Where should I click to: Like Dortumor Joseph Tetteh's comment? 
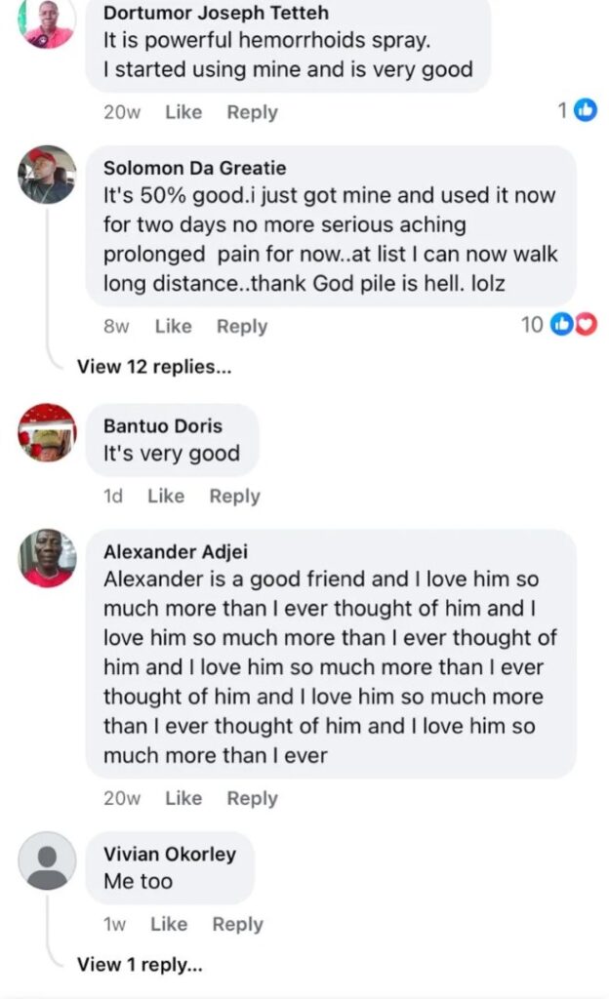(x=183, y=112)
